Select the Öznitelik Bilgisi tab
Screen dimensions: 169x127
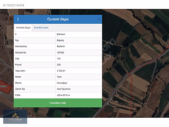coord(23,28)
